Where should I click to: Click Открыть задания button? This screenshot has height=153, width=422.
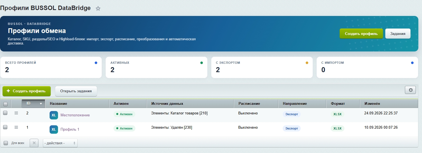pyautogui.click(x=76, y=91)
